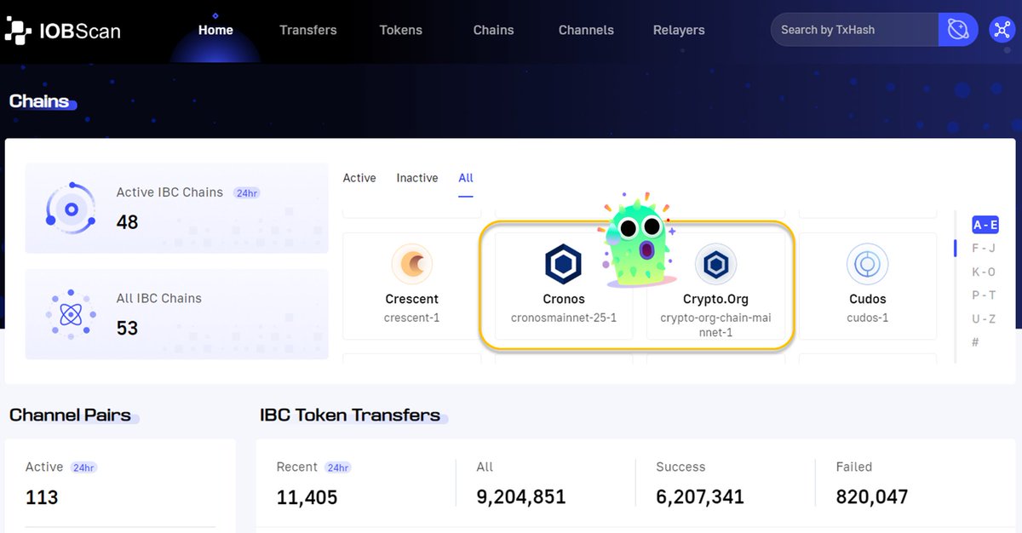Click the Channel Pairs section heading
The image size is (1022, 533).
point(70,416)
